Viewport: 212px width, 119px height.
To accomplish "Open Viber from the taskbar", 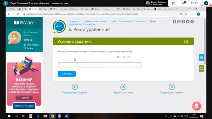I will [x=60, y=116].
